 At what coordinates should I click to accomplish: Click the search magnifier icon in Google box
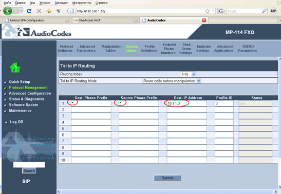point(264,11)
